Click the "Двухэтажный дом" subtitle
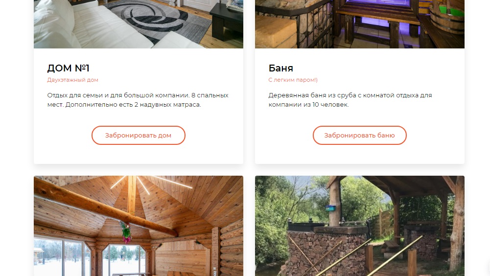490x276 pixels. pos(72,80)
